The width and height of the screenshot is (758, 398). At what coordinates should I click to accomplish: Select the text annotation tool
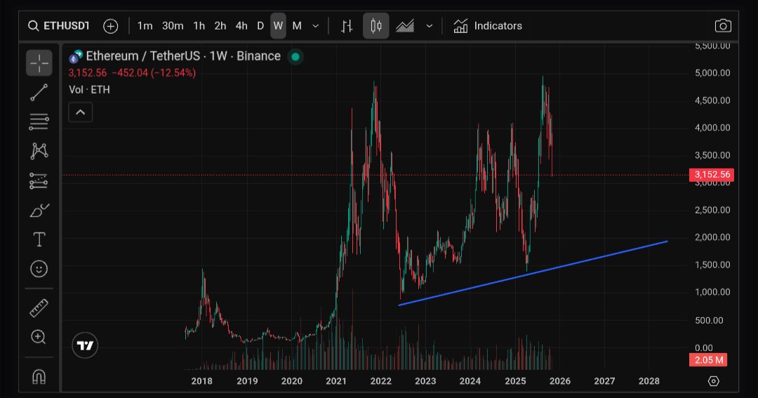pyautogui.click(x=39, y=239)
